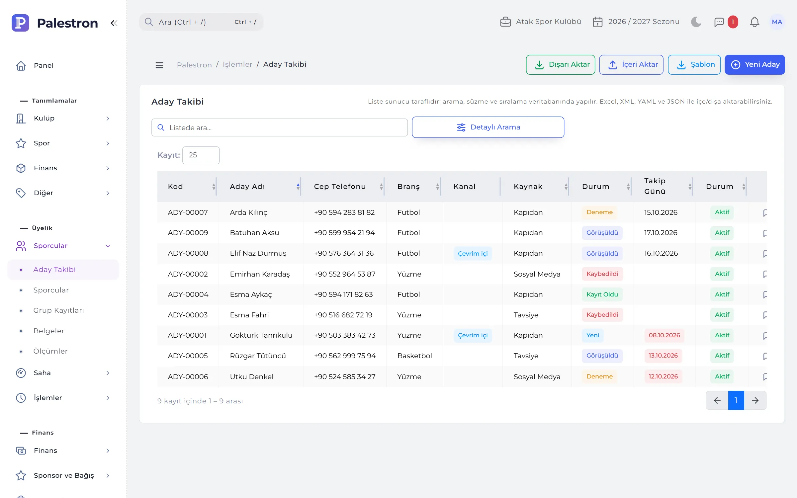Screen dimensions: 797x498
Task: Open the Atak Spor Kulübü club selector
Action: 541,22
